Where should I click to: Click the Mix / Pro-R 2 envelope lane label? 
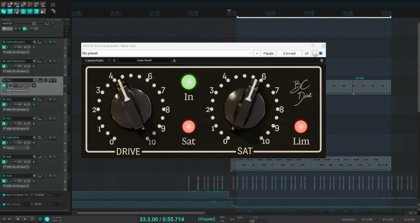point(14,204)
